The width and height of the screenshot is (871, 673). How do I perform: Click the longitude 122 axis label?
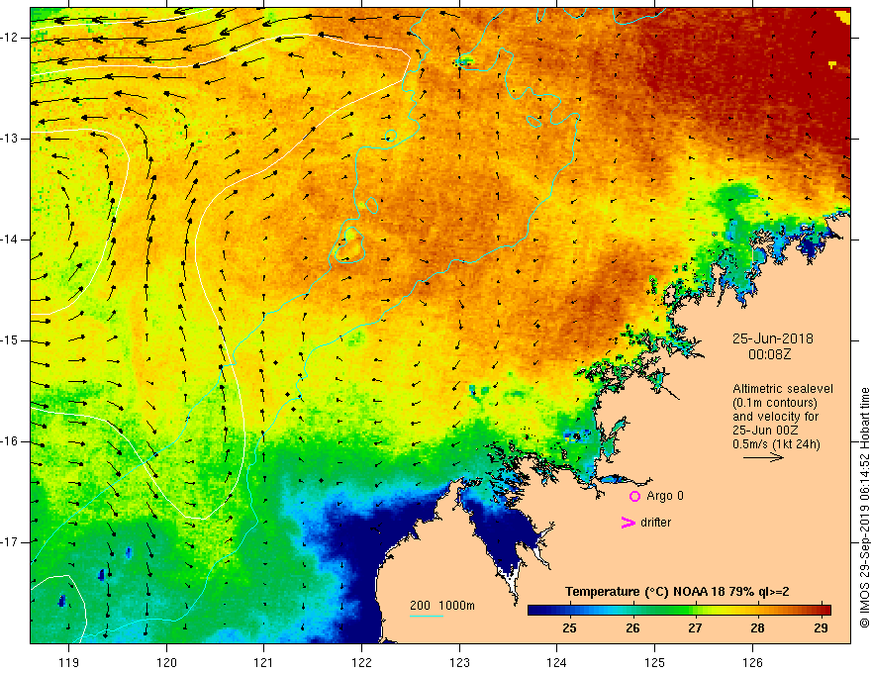coord(361,662)
